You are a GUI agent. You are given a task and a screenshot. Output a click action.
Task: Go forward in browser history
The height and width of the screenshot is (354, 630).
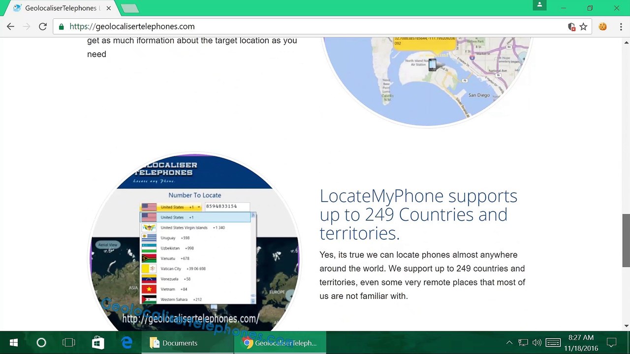(x=27, y=27)
